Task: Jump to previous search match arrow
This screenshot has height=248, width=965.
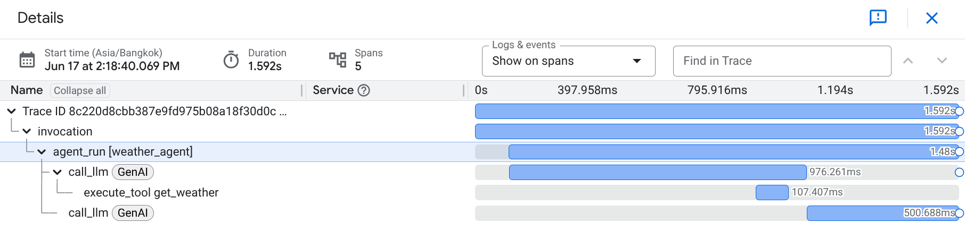Action: coord(908,61)
